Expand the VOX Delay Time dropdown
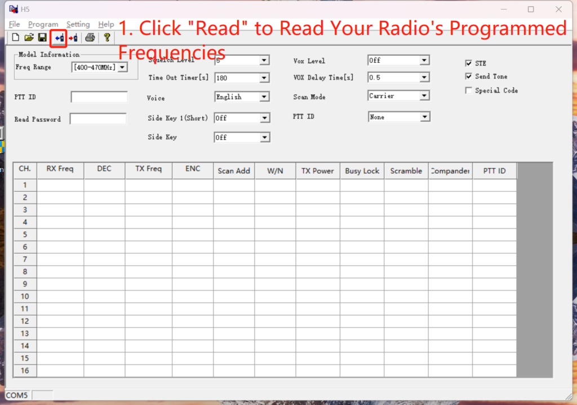 (x=424, y=77)
